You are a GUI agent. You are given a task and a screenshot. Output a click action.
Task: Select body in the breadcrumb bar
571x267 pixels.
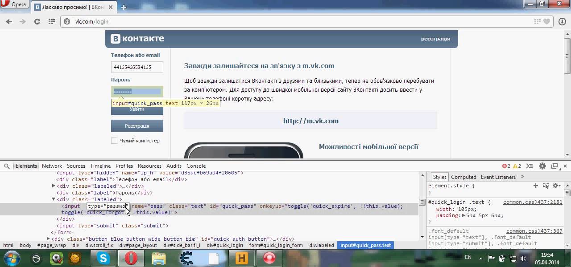pos(25,245)
